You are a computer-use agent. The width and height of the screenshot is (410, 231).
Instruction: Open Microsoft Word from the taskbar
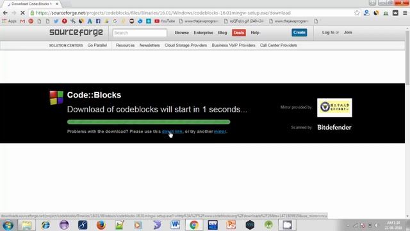(175, 225)
